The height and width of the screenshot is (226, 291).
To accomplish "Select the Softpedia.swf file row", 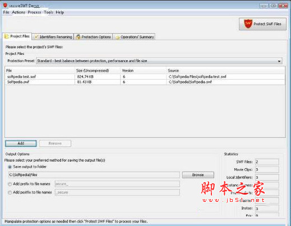I will [x=145, y=82].
